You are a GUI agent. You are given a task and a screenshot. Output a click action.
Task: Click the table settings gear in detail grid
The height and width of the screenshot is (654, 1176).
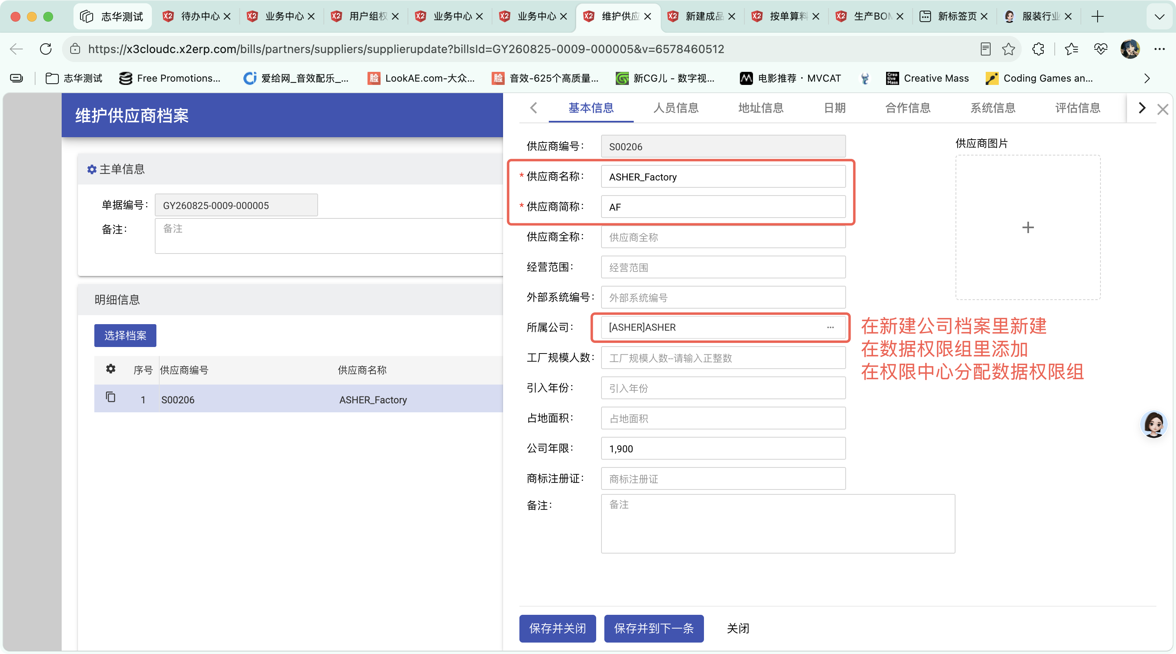[x=111, y=369]
